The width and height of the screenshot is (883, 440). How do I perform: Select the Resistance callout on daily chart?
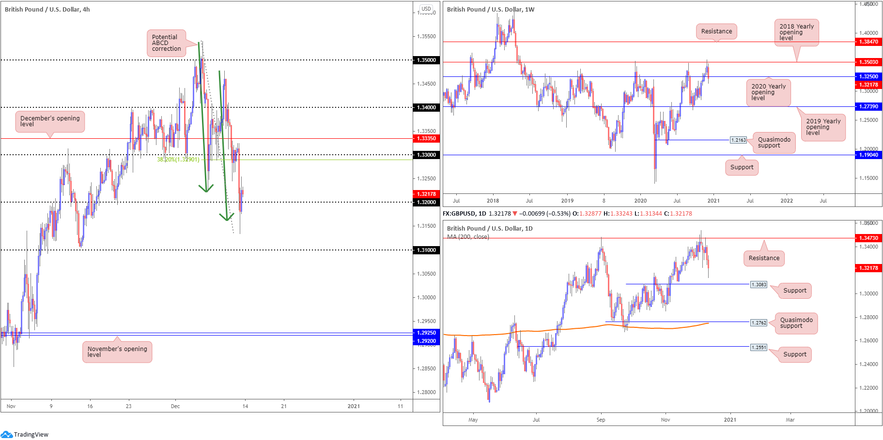point(764,258)
